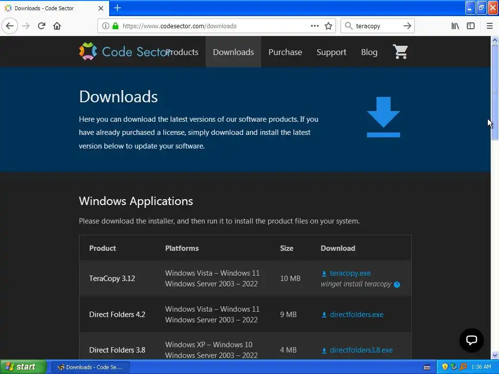Open the shopping cart
The width and height of the screenshot is (499, 374).
400,51
